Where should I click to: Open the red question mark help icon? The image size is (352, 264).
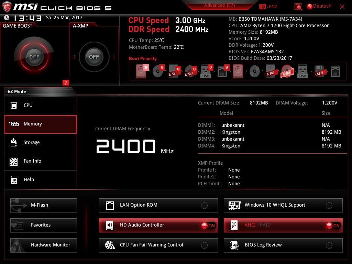(66, 82)
